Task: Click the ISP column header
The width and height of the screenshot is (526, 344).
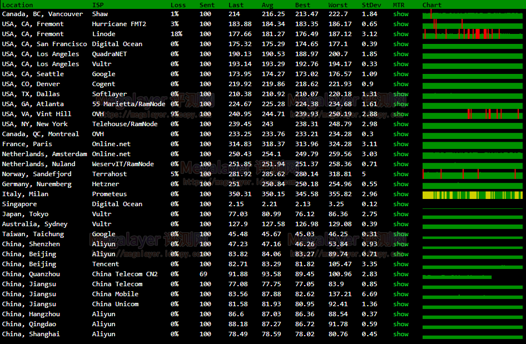Action: tap(98, 5)
